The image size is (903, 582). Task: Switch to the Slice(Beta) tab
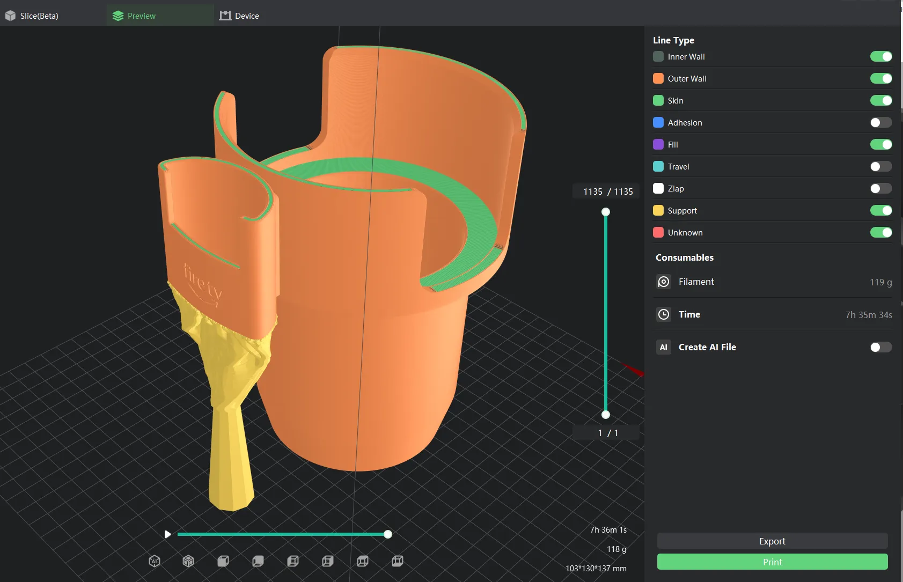32,16
